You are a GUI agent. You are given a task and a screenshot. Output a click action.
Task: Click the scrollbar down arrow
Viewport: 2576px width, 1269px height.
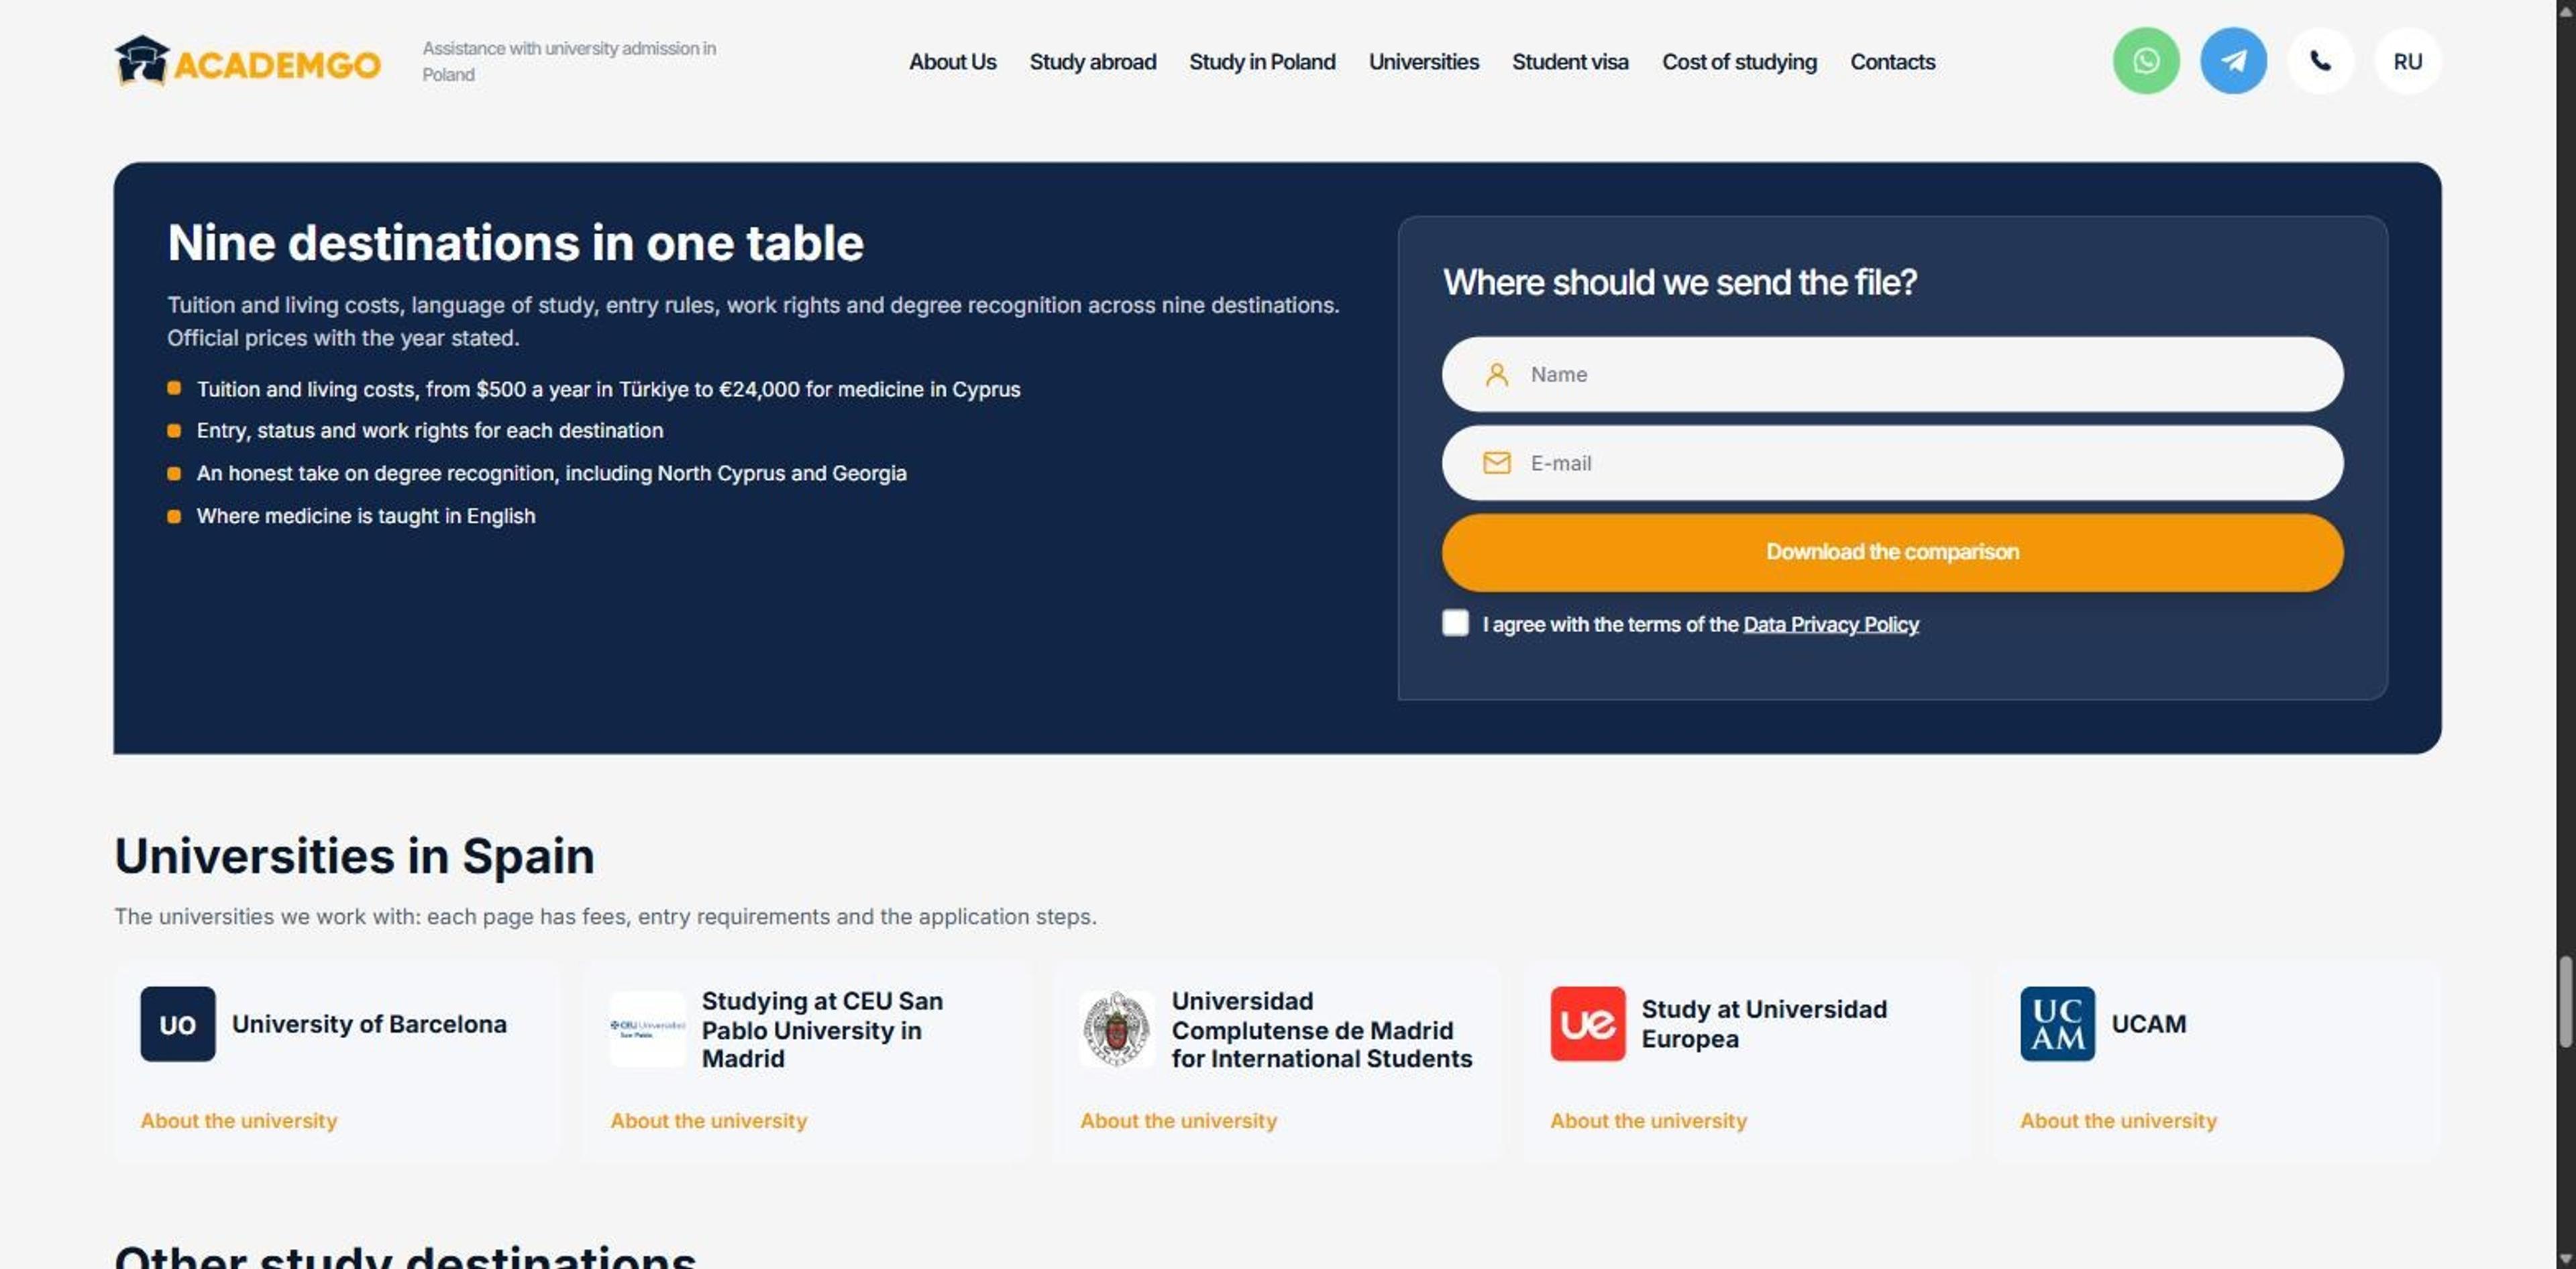click(2565, 1258)
